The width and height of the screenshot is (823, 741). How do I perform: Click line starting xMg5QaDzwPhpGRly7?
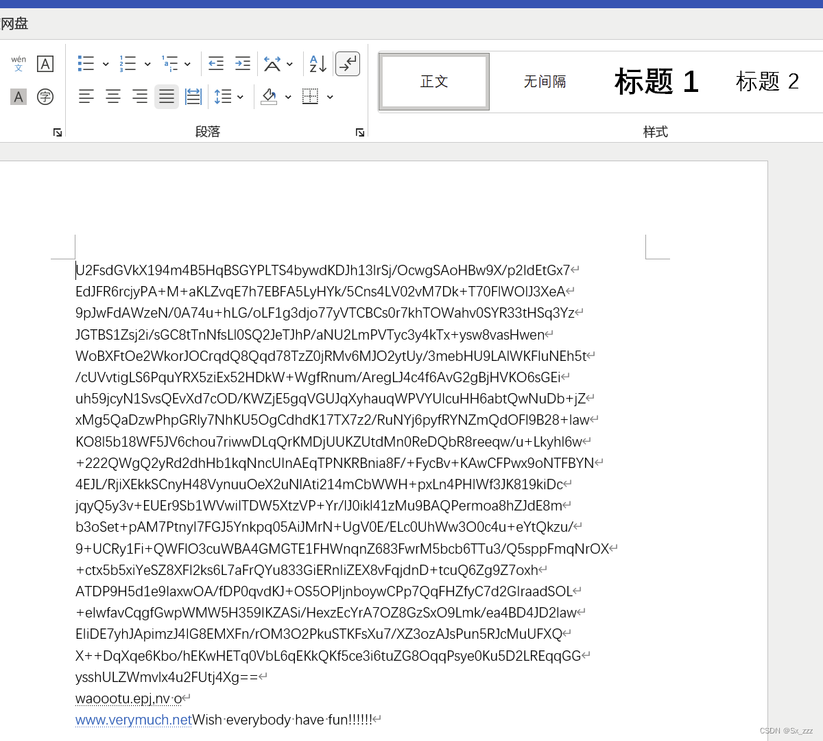point(333,420)
